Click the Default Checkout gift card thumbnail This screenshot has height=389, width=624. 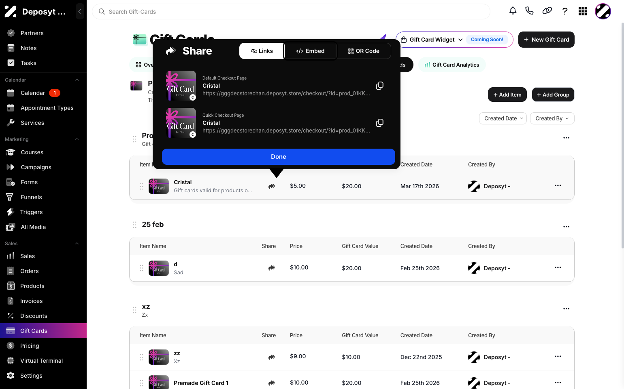181,86
